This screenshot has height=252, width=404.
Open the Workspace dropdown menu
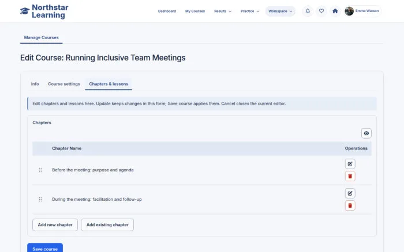[280, 12]
